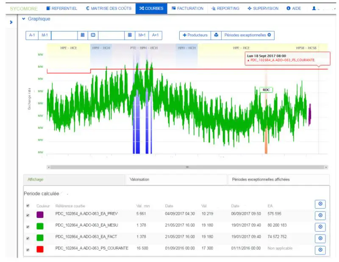Click the date 06/09/2017 09:50
339x262 pixels.
point(246,214)
